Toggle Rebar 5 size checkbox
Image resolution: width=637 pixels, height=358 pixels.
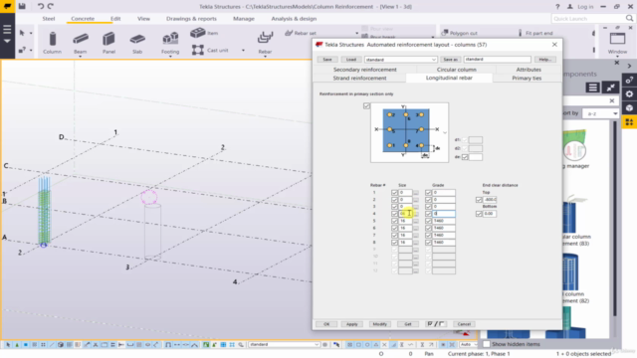pyautogui.click(x=394, y=221)
